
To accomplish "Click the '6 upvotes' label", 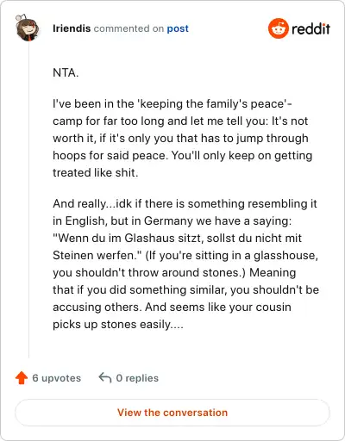I will click(x=57, y=378).
